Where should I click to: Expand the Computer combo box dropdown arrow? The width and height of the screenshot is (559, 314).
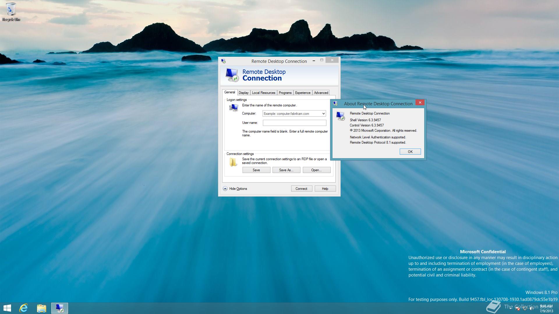323,114
